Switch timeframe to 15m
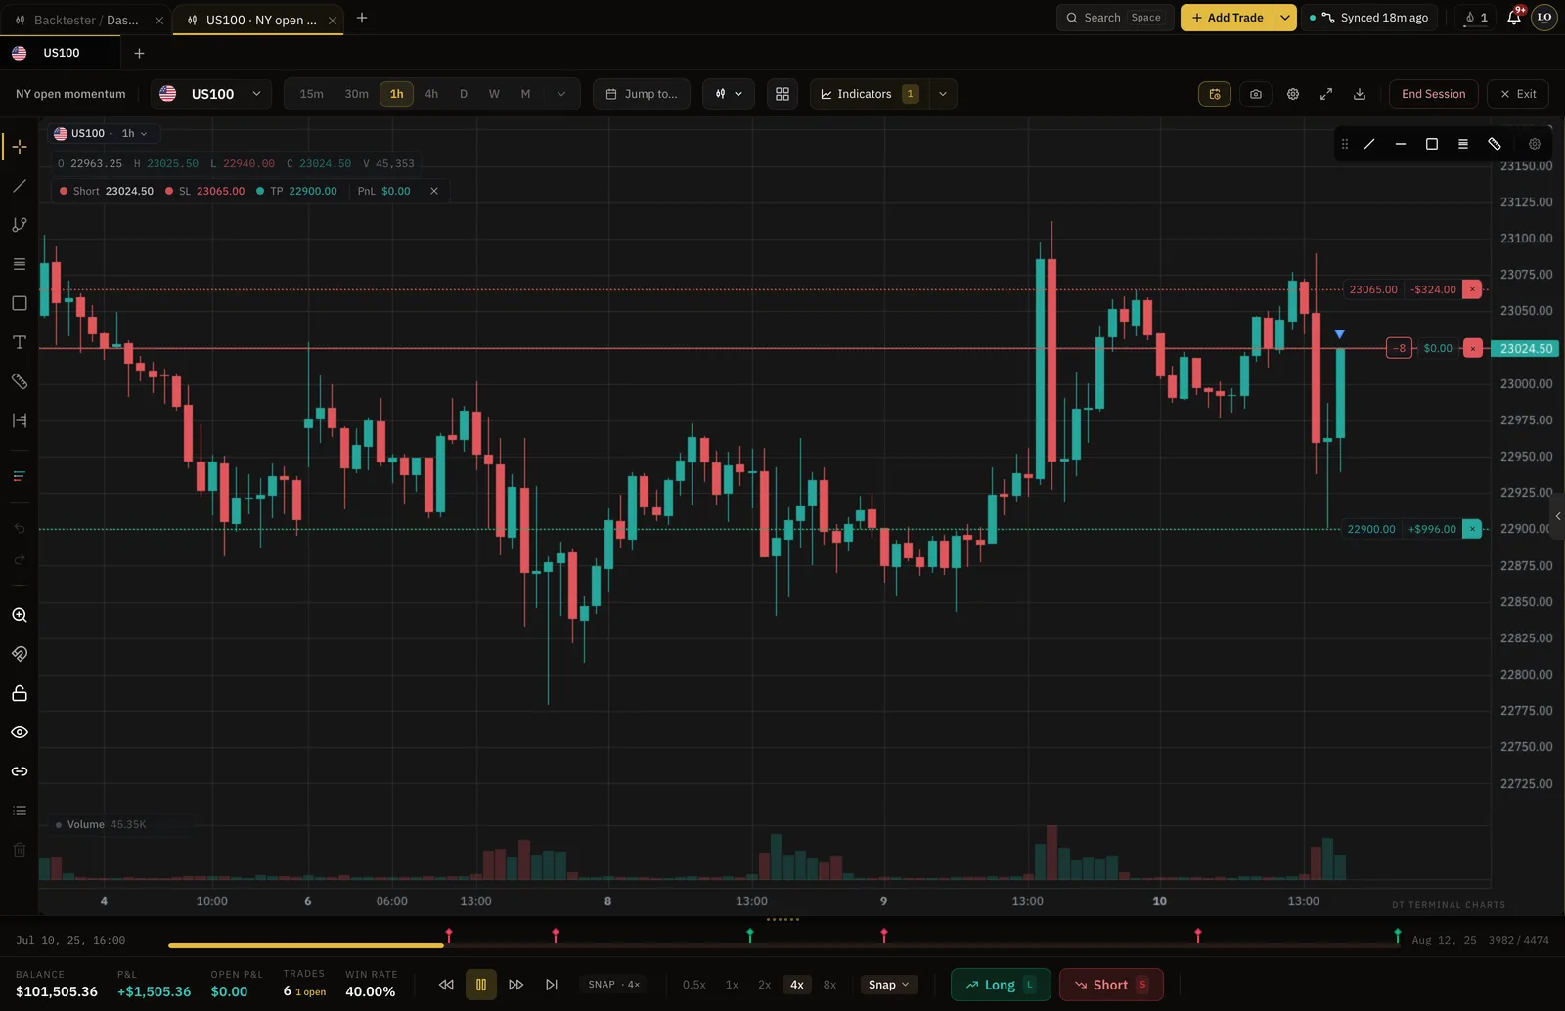Viewport: 1565px width, 1011px height. coord(311,94)
